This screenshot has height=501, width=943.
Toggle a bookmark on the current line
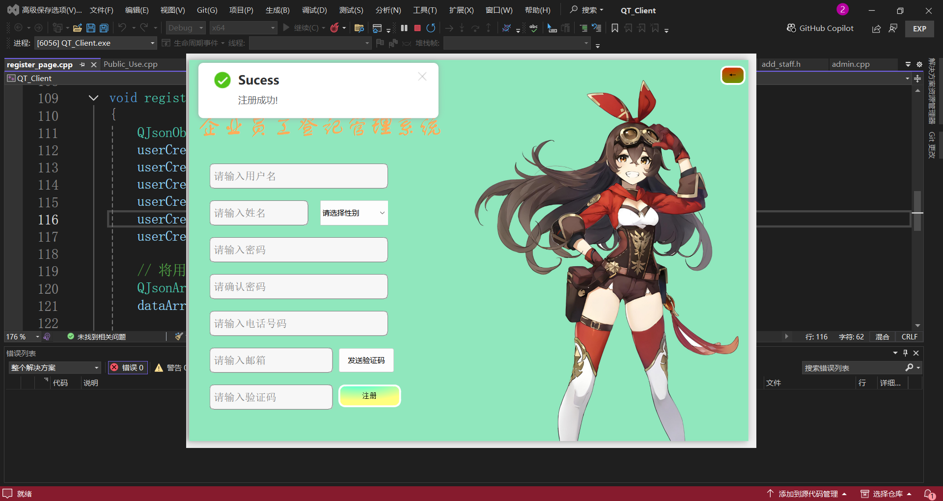[x=614, y=28]
